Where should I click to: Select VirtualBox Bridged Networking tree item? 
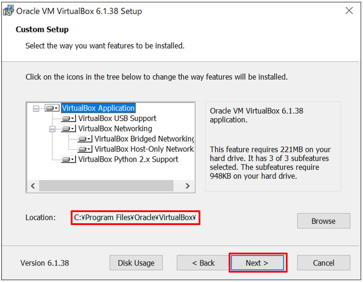click(144, 139)
